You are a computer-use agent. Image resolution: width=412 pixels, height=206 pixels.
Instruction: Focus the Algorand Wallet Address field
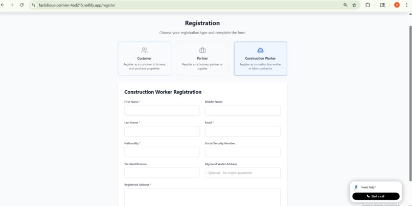tap(242, 173)
